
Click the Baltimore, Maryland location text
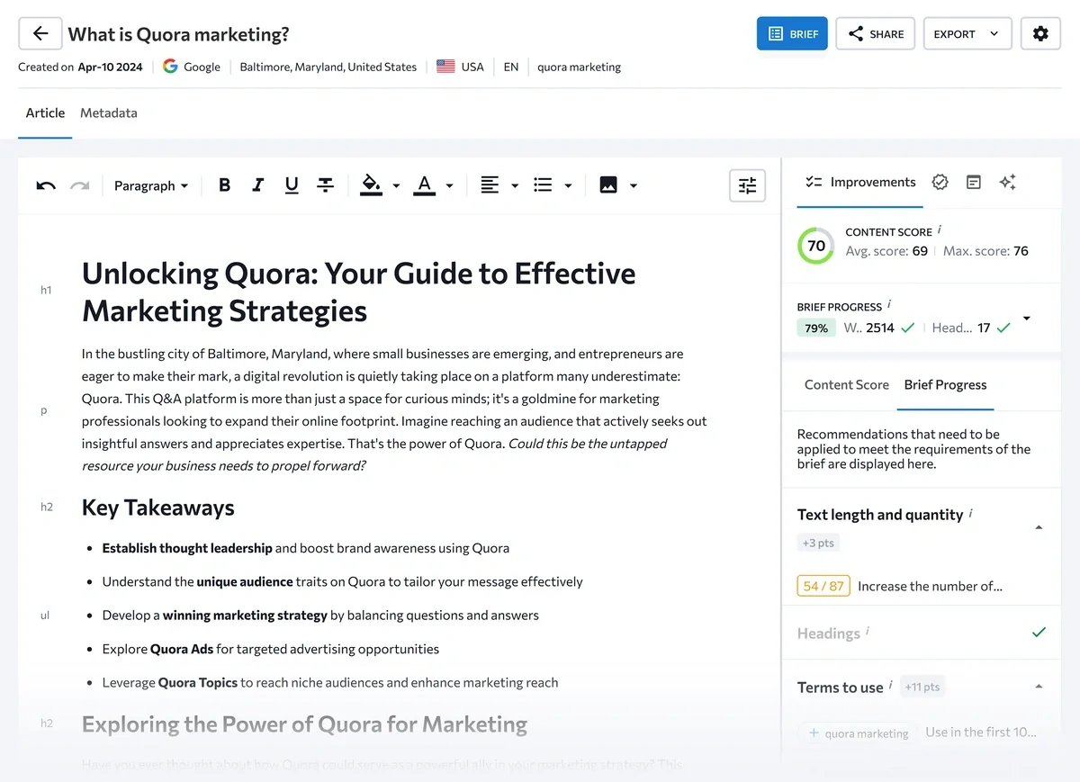[328, 67]
